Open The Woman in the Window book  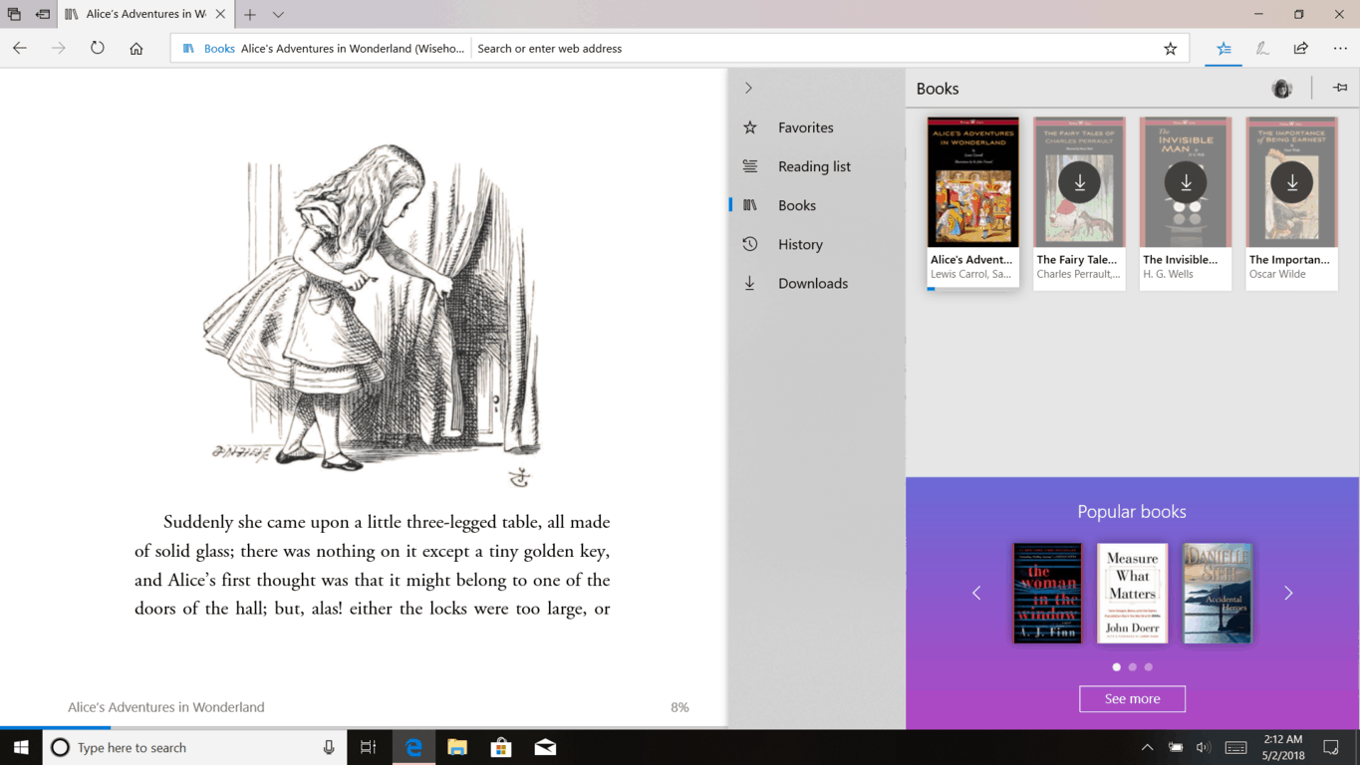1047,593
